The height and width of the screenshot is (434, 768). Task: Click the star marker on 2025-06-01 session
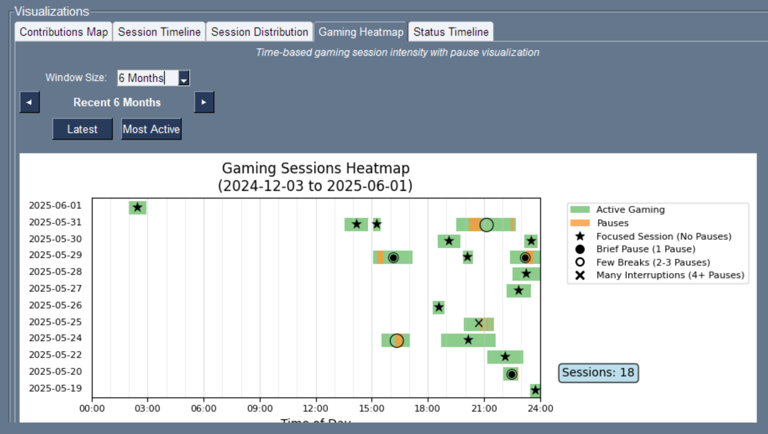pos(138,207)
